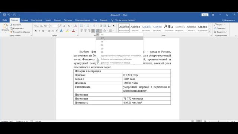Select checked 1,0 line spacing
The height and width of the screenshot is (134, 238).
click(x=120, y=35)
